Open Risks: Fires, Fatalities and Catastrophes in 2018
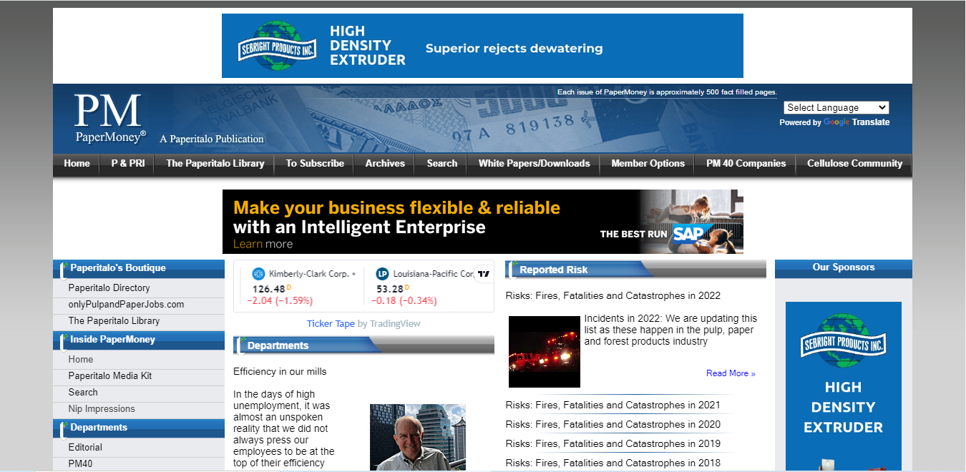This screenshot has width=966, height=472. click(613, 463)
